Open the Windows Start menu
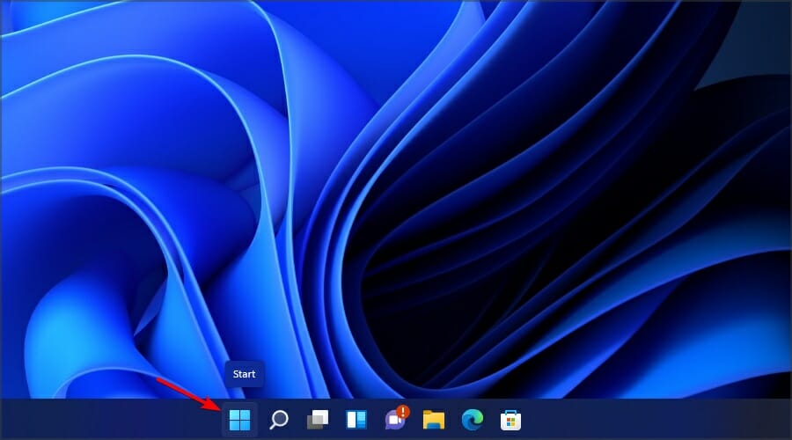The width and height of the screenshot is (792, 440). tap(239, 419)
